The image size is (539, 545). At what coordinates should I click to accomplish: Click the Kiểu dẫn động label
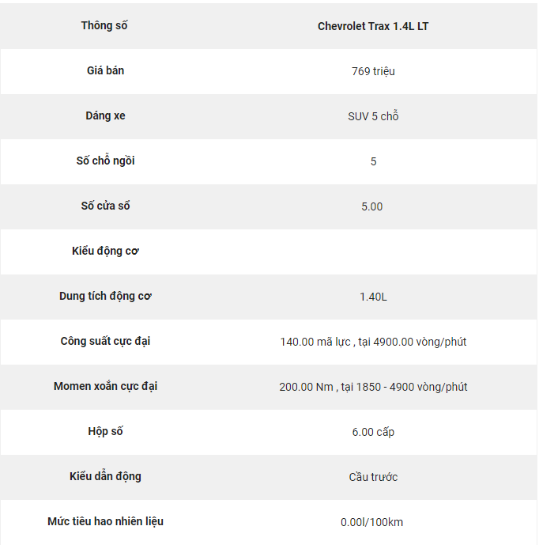pos(105,476)
